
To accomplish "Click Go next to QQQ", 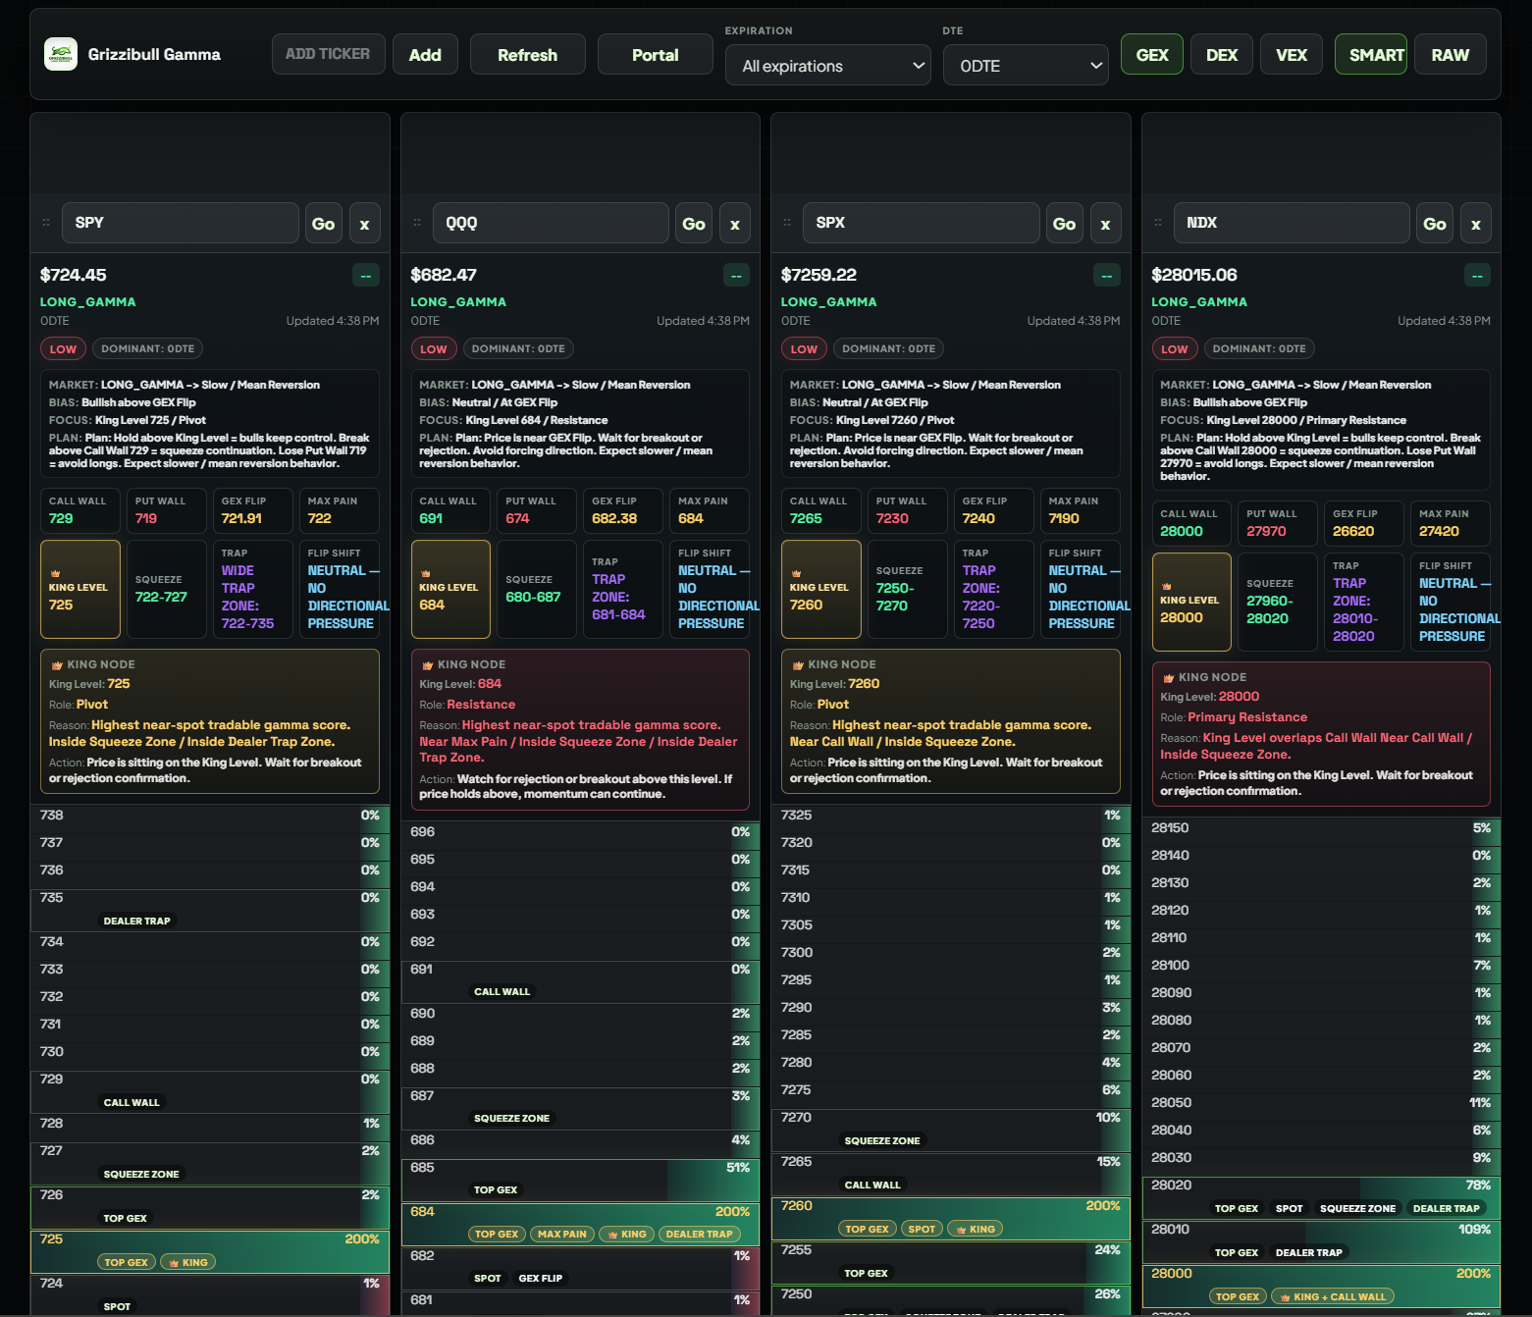I will coord(694,224).
